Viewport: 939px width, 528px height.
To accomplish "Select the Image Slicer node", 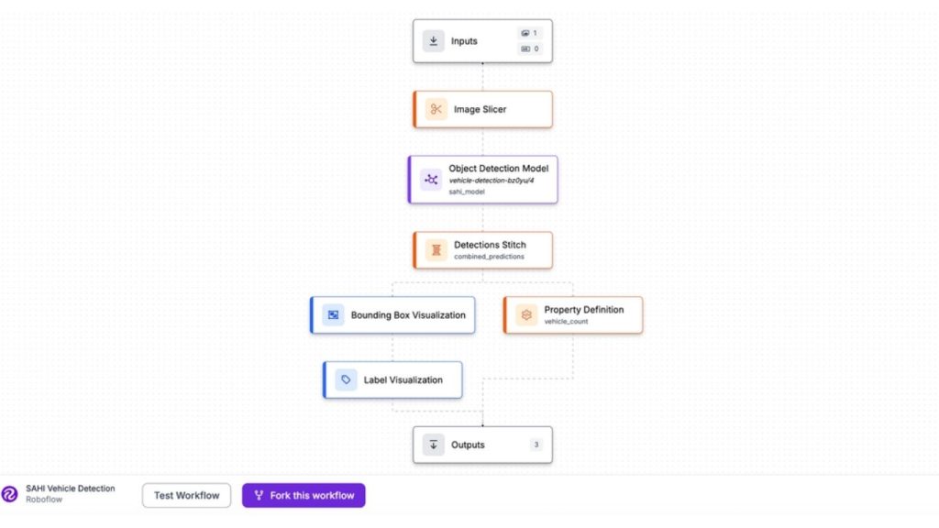I will [x=482, y=108].
